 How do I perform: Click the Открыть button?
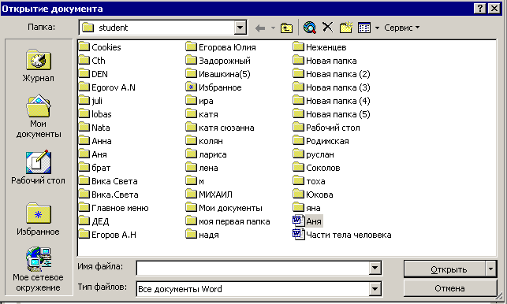coord(445,269)
